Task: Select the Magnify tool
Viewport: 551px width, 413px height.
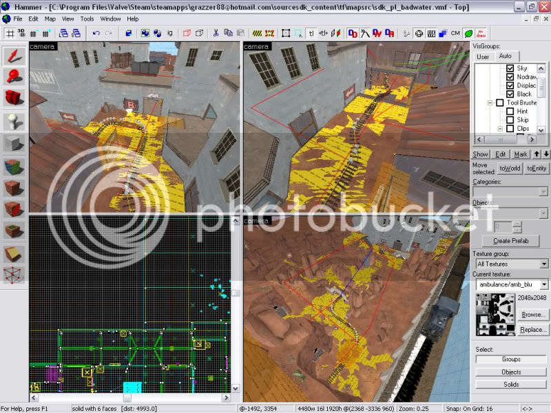Action: point(14,76)
